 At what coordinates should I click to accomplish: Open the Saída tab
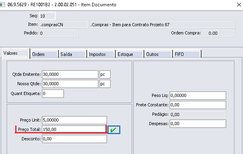(x=73, y=54)
